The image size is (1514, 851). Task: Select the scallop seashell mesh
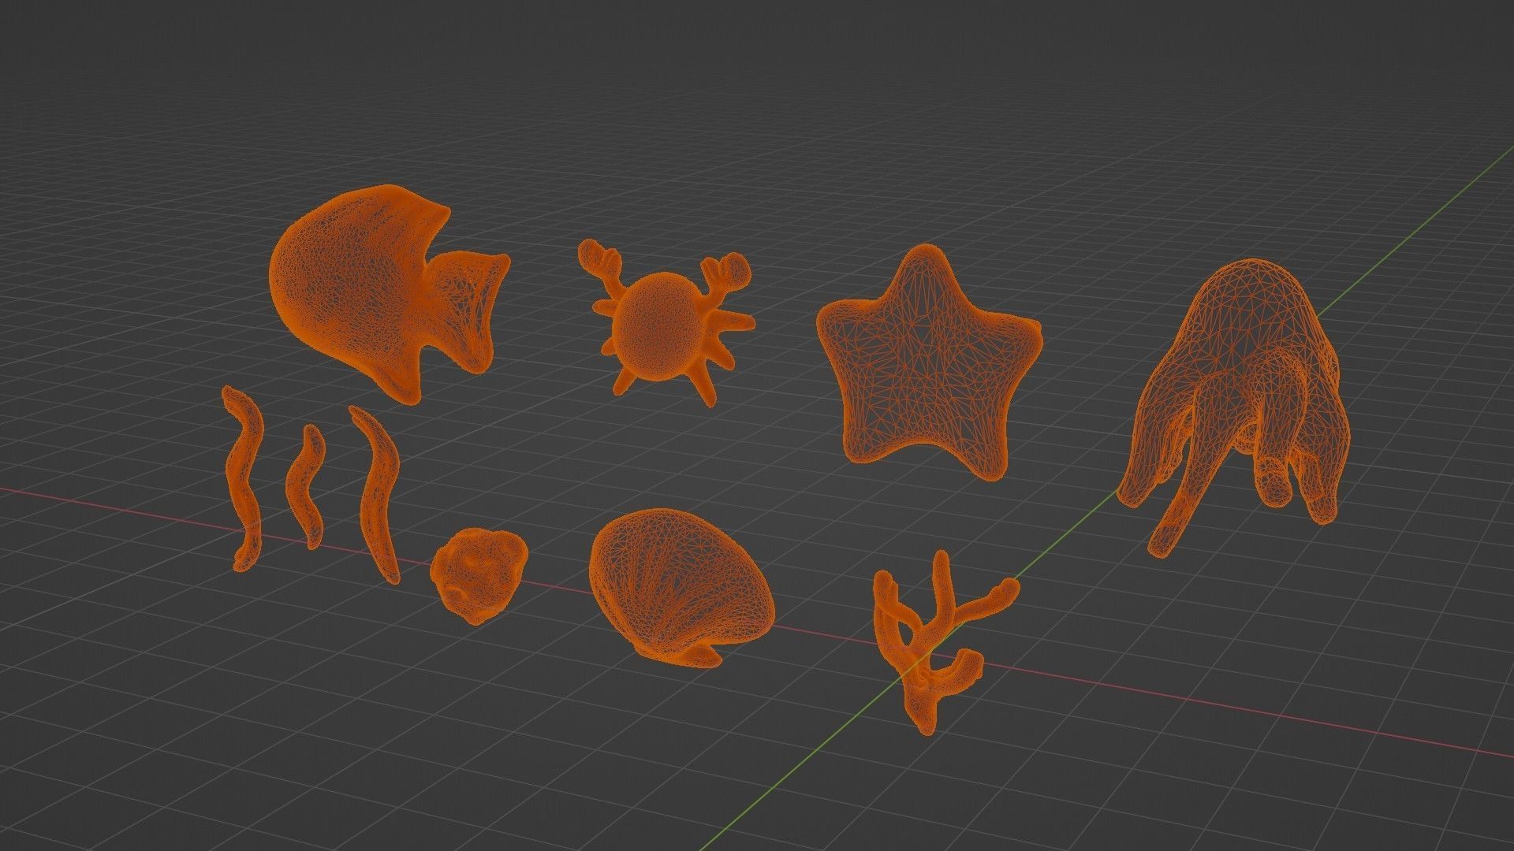681,587
